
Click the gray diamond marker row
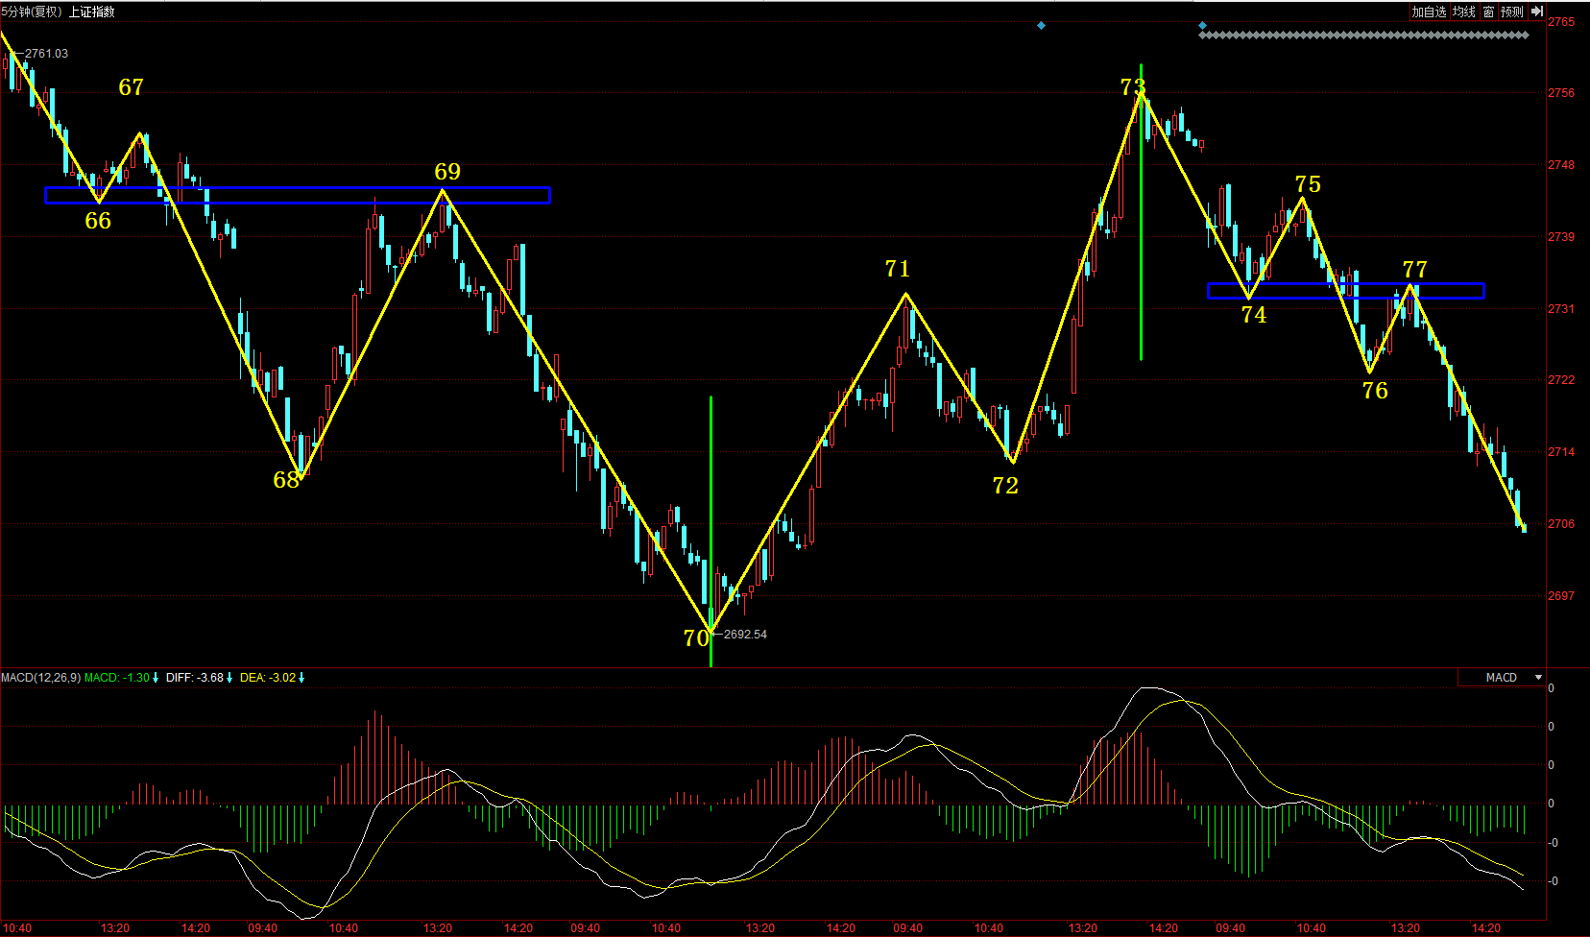pyautogui.click(x=1363, y=36)
